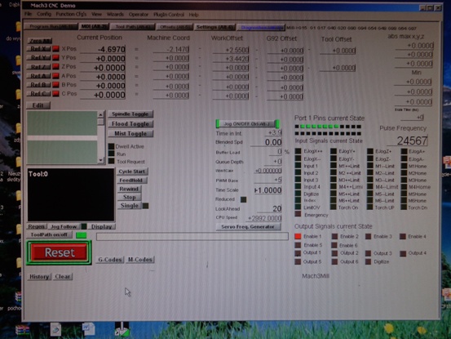Click the Emergency input signal LED
The image size is (451, 339).
298,214
